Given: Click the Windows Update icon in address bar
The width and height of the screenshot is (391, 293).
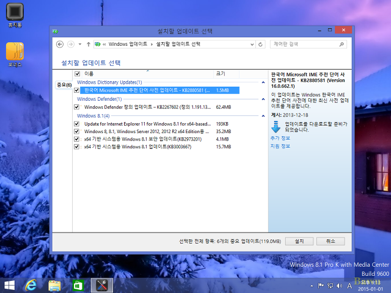Looking at the screenshot, I should pyautogui.click(x=98, y=44).
